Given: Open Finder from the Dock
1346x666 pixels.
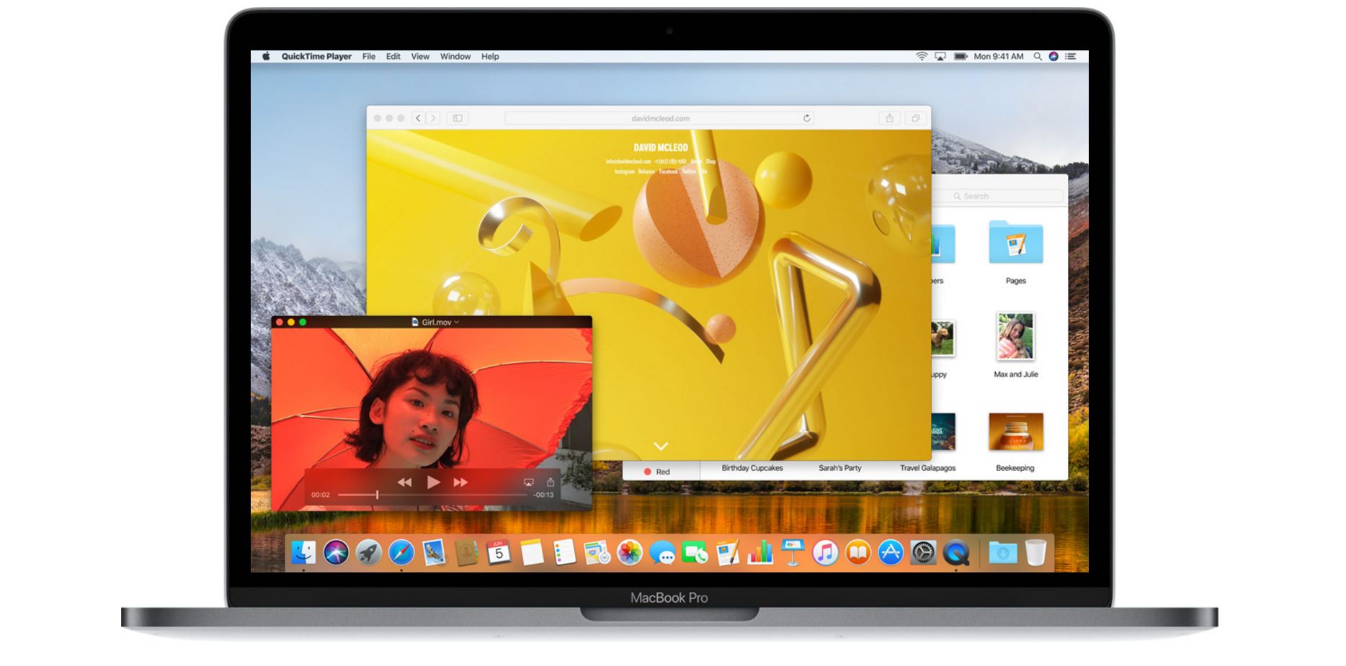Looking at the screenshot, I should click(x=303, y=553).
